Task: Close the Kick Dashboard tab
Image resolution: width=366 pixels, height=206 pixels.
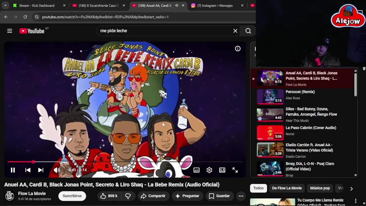Action: (64, 5)
